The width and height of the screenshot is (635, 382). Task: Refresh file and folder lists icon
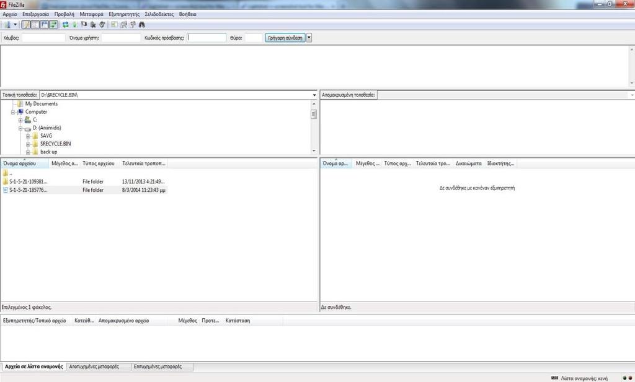[x=65, y=25]
